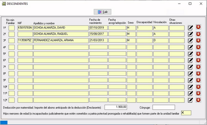207x125 pixels.
Task: Click empty name field of row 4º
Action: point(61,47)
